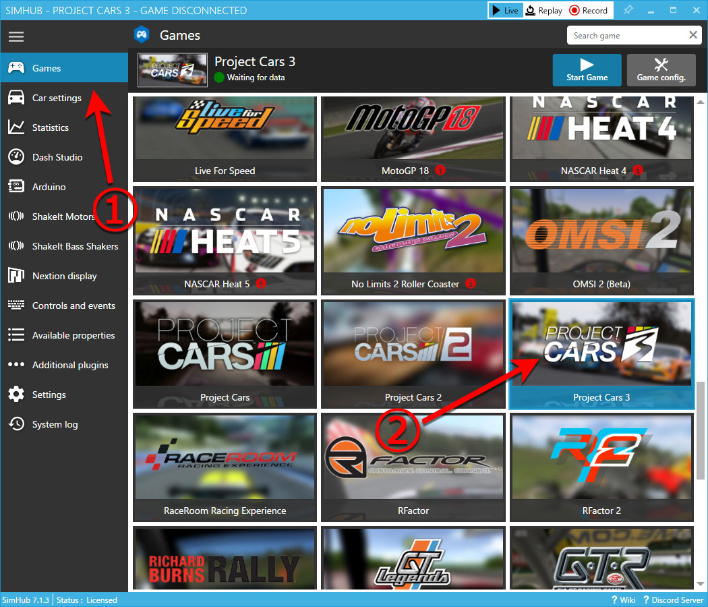This screenshot has height=607, width=708.
Task: Open the Discord Server link
Action: click(x=673, y=600)
